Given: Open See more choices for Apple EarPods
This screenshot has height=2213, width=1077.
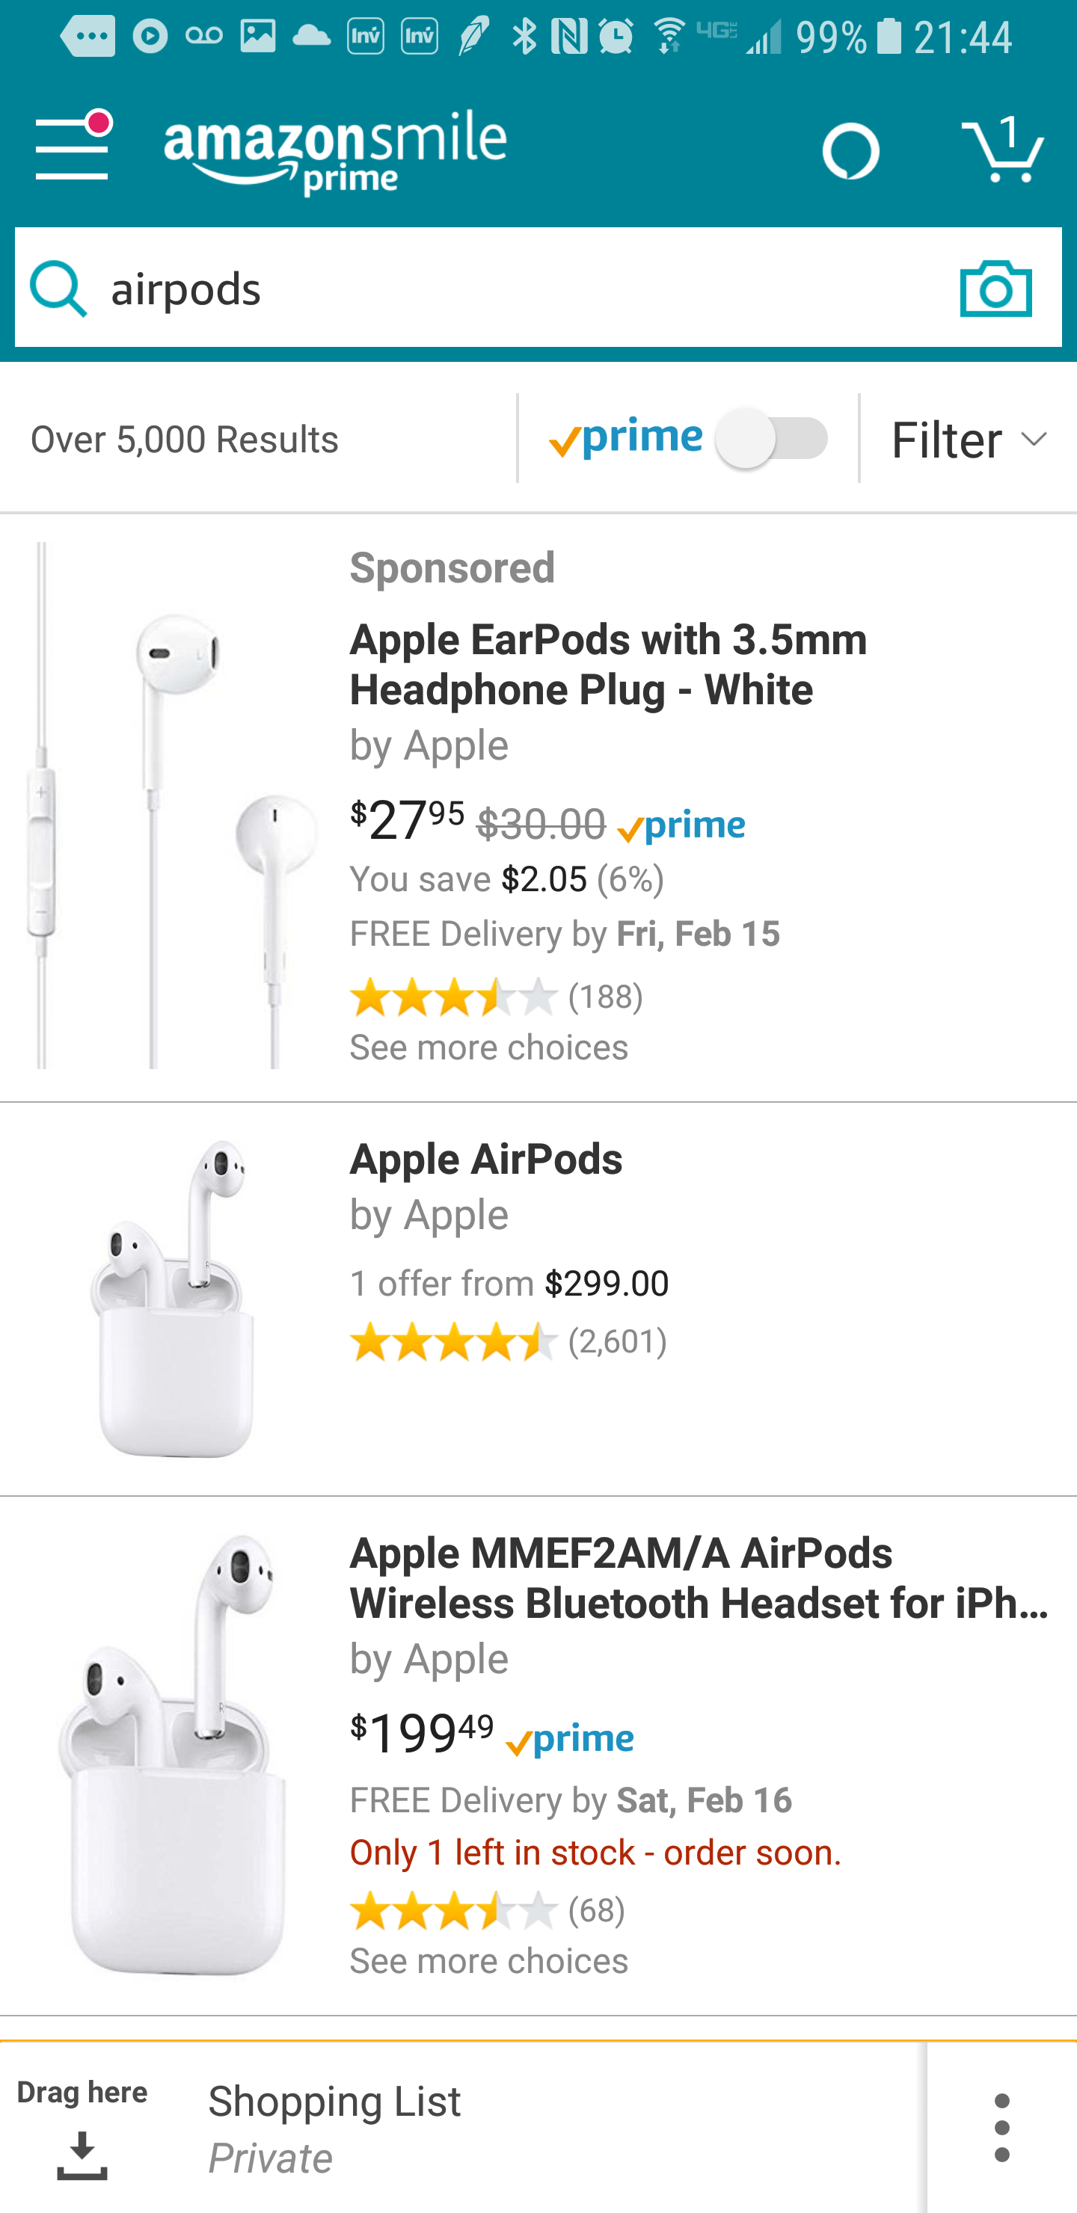Looking at the screenshot, I should 488,1047.
